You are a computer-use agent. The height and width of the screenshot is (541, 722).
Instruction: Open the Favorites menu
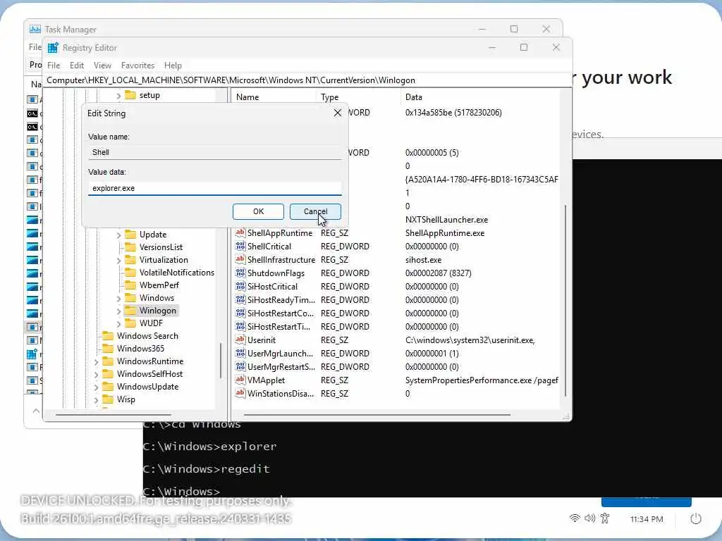137,66
